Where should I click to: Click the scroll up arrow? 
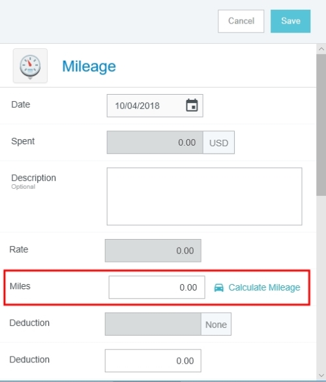[x=321, y=49]
